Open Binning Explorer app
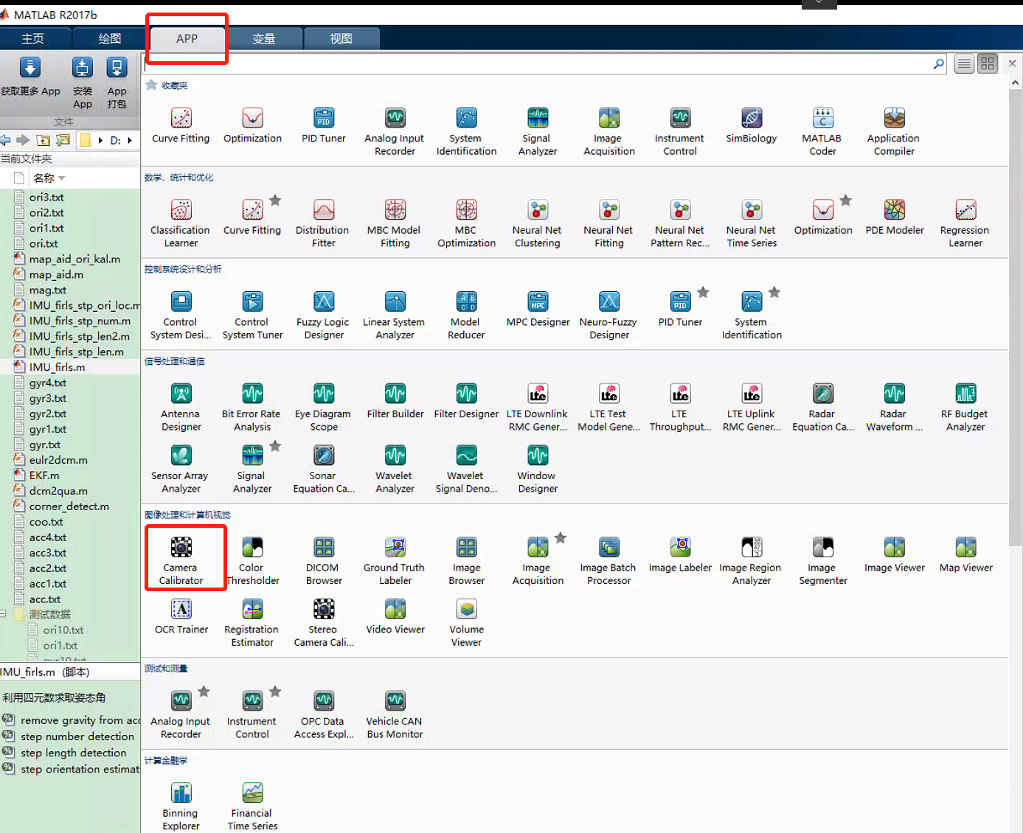Viewport: 1023px width, 833px height. tap(181, 806)
